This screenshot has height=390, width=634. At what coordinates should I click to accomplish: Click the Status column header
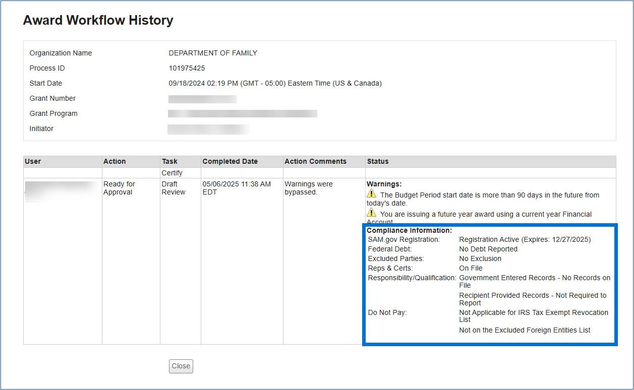(378, 162)
